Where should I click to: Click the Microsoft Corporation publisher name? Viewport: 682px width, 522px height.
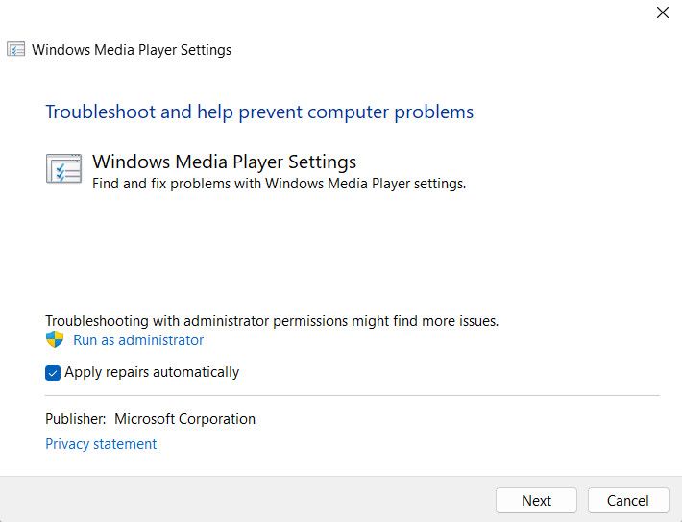click(x=184, y=419)
